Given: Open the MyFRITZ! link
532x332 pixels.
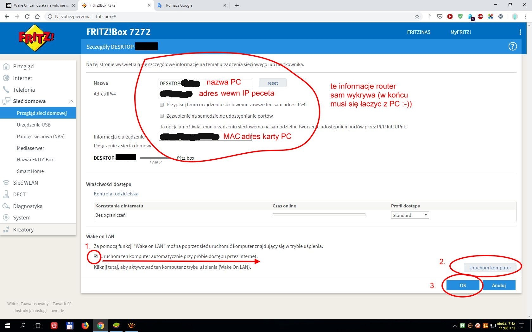Looking at the screenshot, I should coord(461,32).
